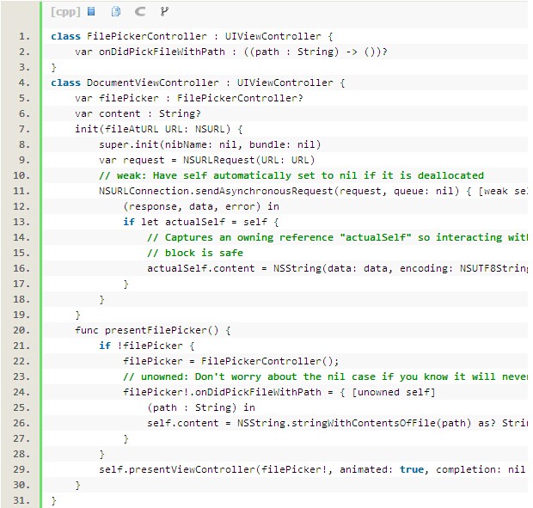Click the green '// unowned:' comment line

point(323,376)
